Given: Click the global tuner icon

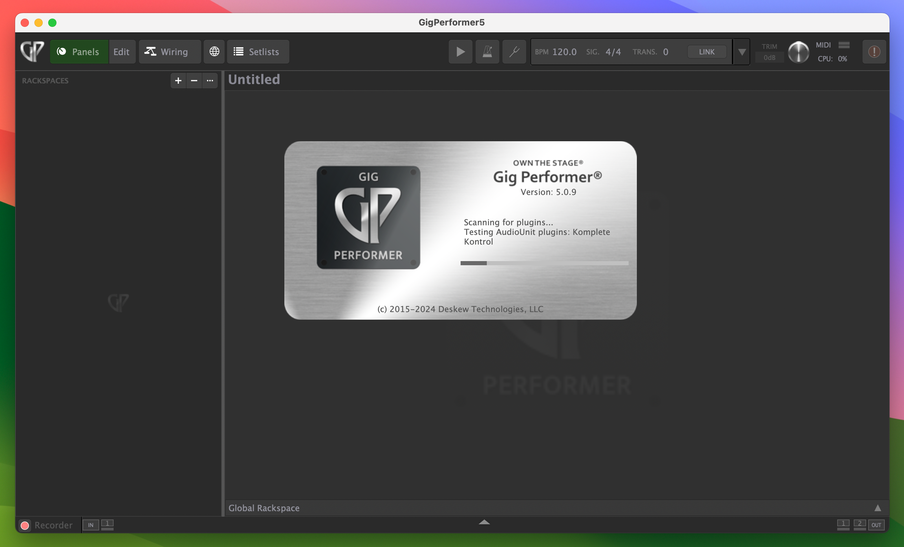Looking at the screenshot, I should pos(514,52).
